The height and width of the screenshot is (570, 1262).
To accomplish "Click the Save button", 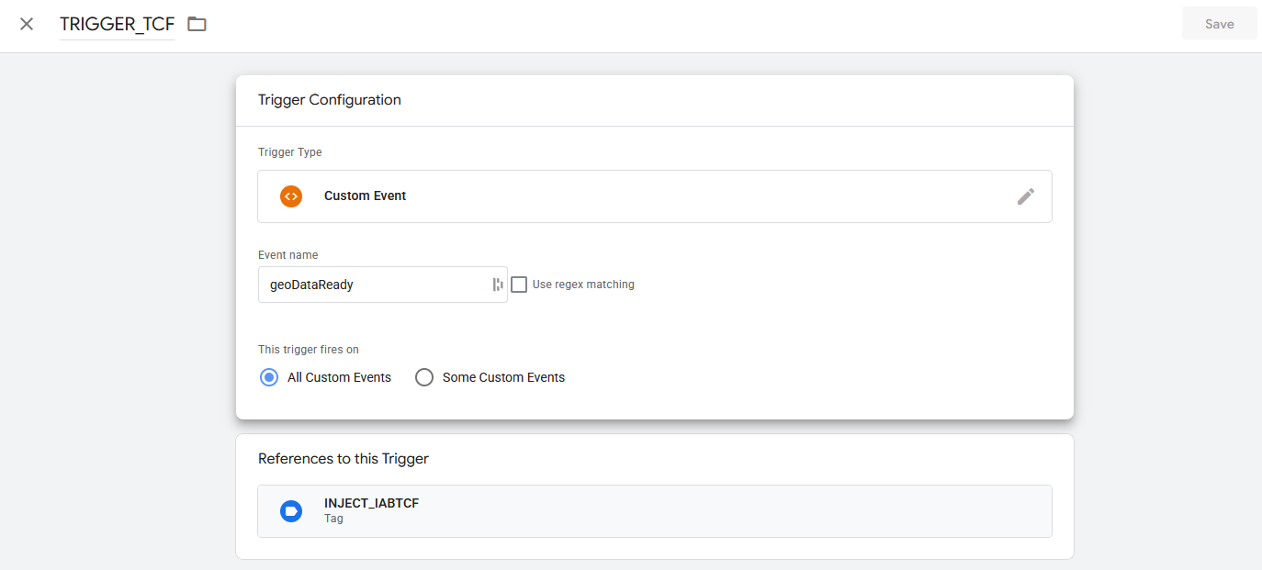I will click(1219, 24).
